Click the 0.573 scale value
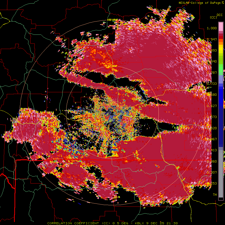Image resolution: width=225 pixels, height=225 pixels. tap(212, 117)
